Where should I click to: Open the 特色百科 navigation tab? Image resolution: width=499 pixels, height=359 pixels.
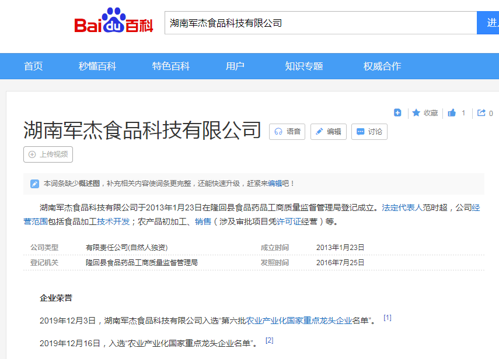171,66
